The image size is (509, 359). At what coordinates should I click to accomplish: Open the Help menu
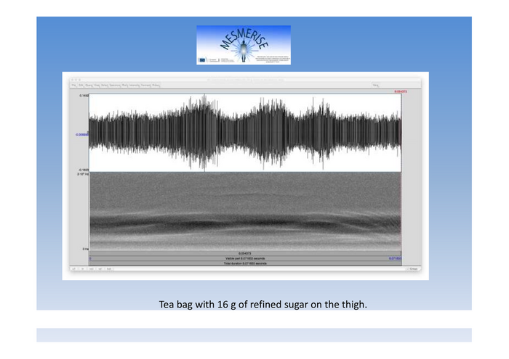pos(376,85)
